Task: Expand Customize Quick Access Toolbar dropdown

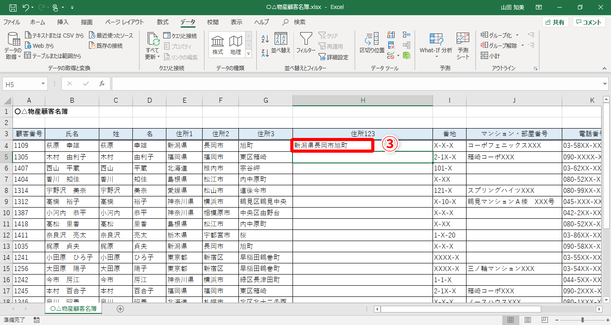Action: coord(72,8)
